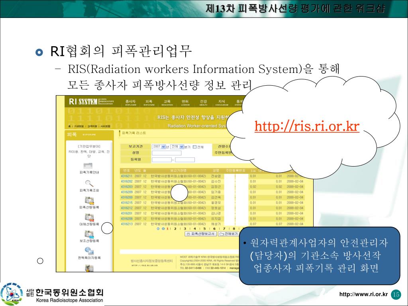Click the 피폭기록조회 magnifier icon
The width and height of the screenshot is (408, 306).
(89, 183)
